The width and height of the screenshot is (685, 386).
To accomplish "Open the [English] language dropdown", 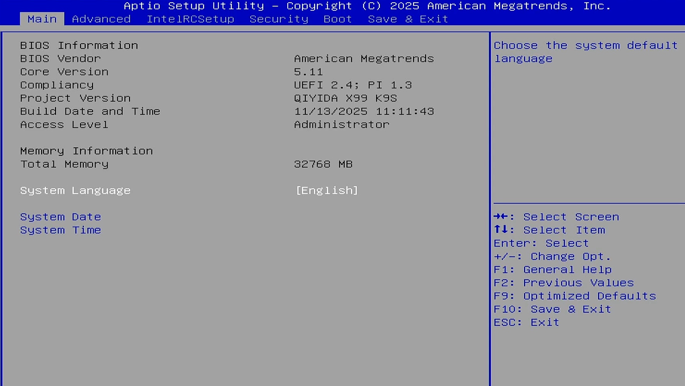I will coord(327,190).
